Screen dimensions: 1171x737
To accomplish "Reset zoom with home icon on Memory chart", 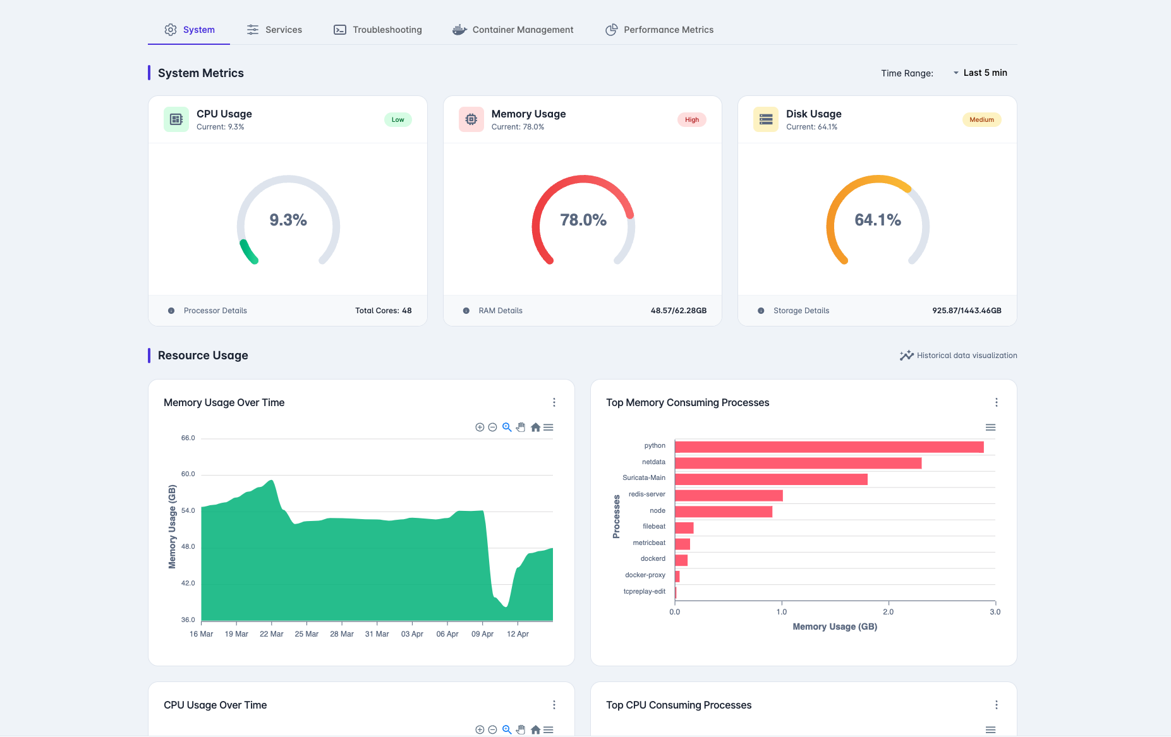I will point(535,428).
